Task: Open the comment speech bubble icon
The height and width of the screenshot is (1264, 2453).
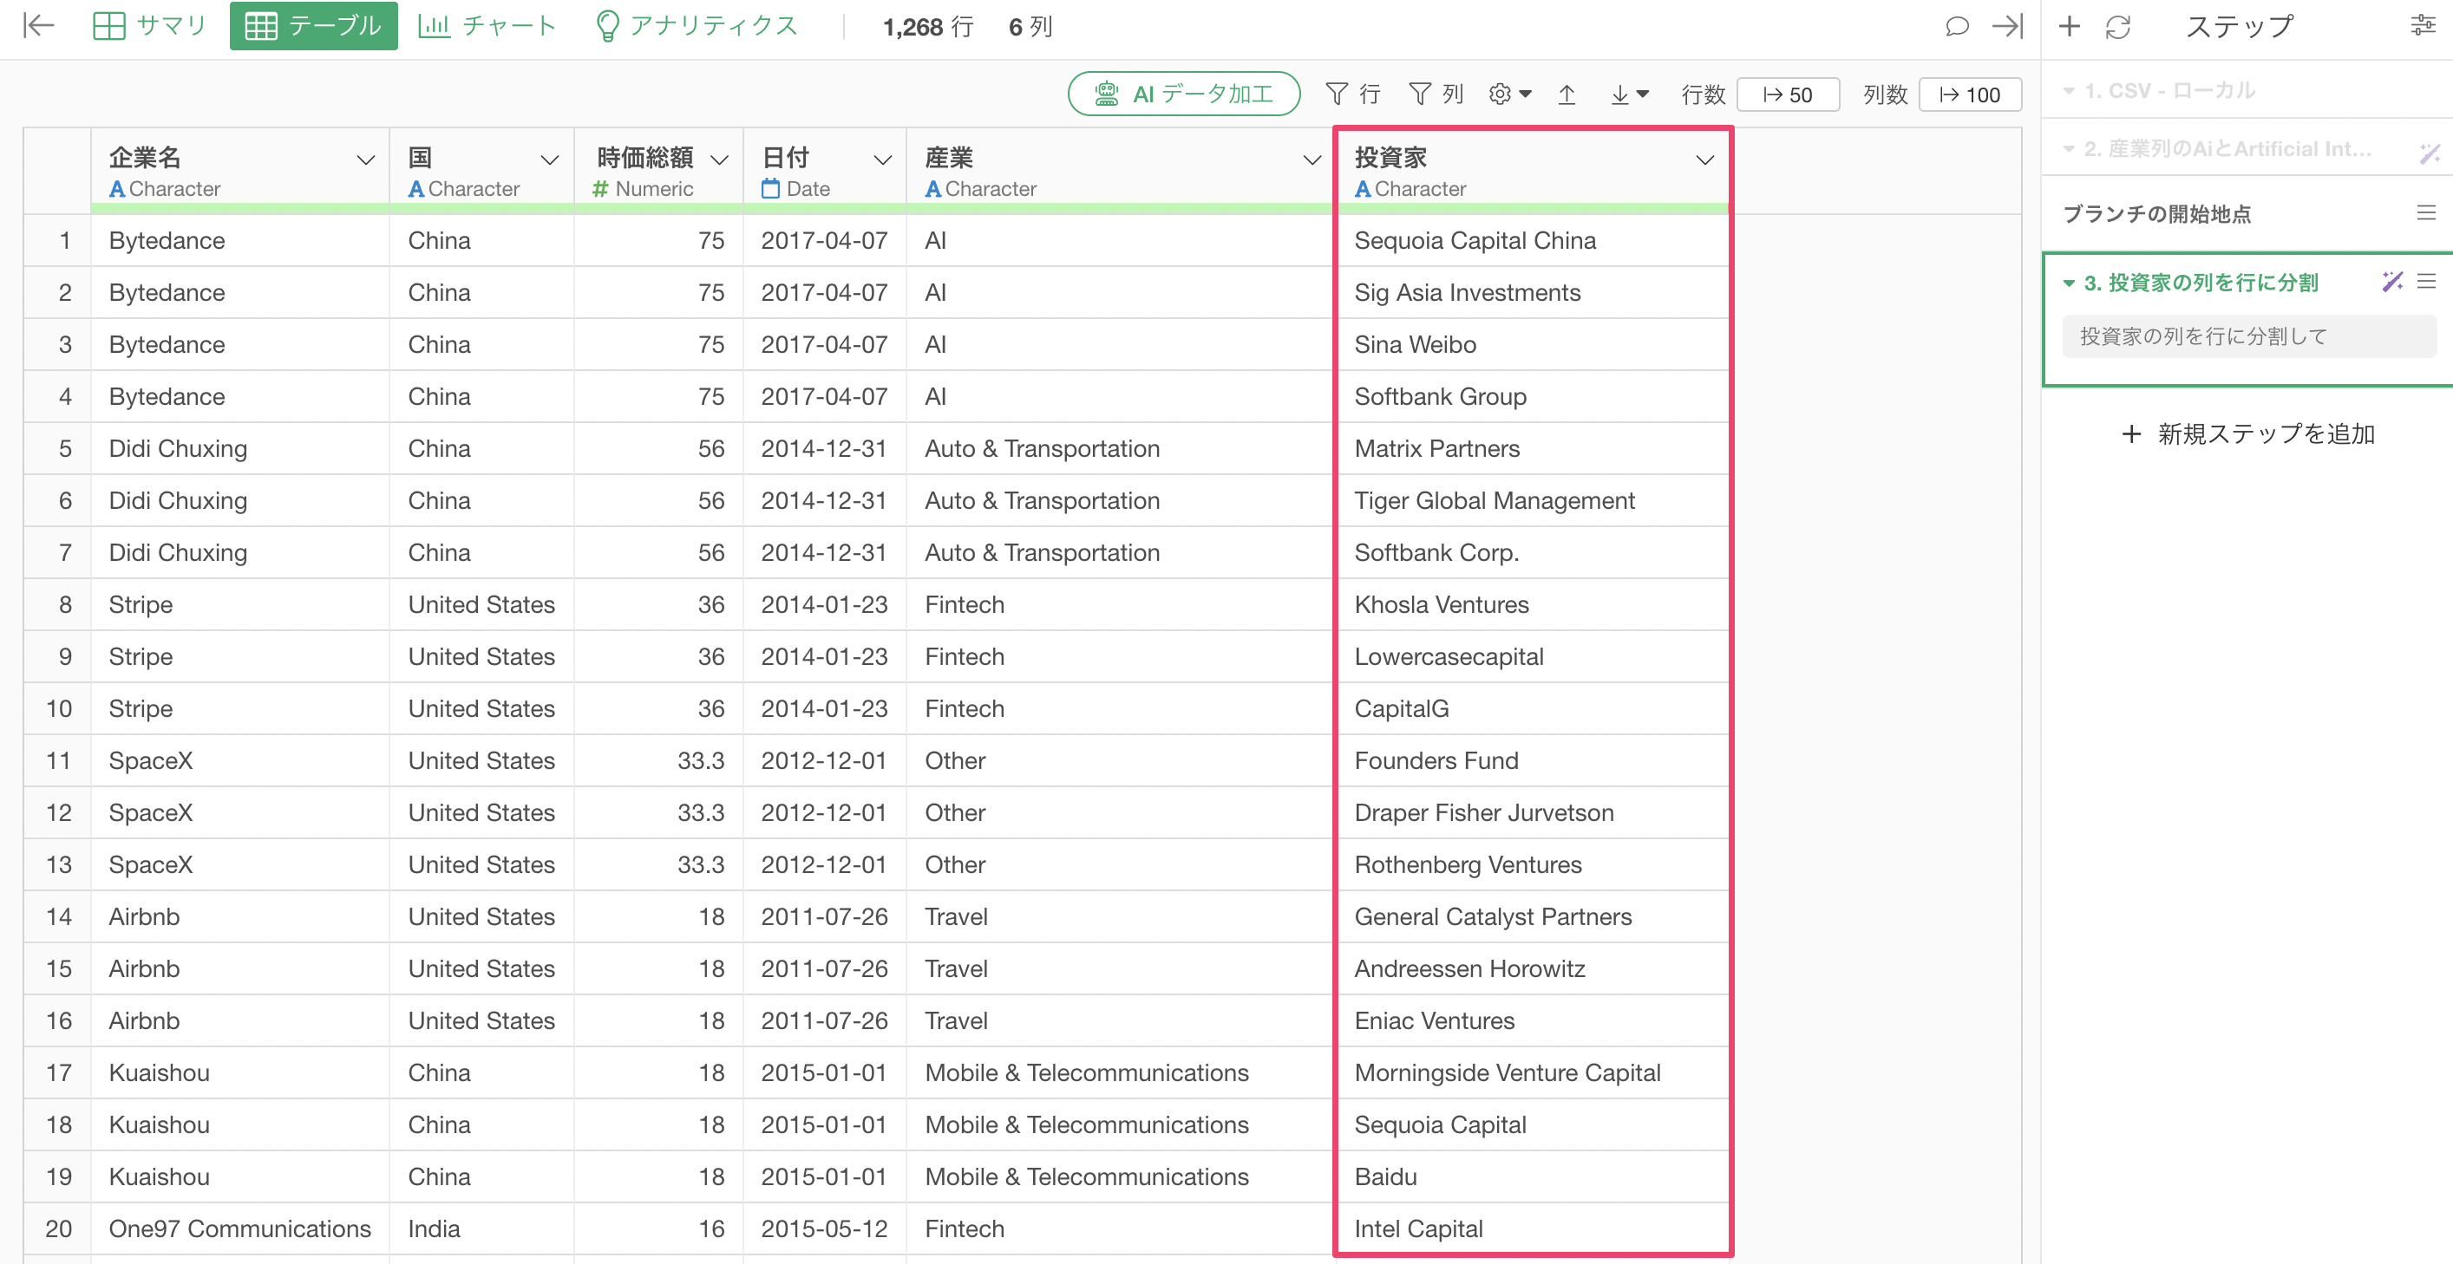Action: 1957,26
